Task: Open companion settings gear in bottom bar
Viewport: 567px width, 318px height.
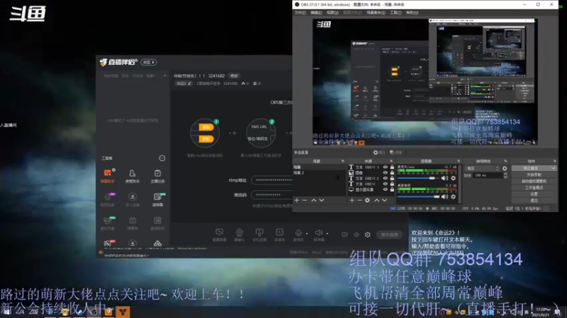Action: [367, 235]
